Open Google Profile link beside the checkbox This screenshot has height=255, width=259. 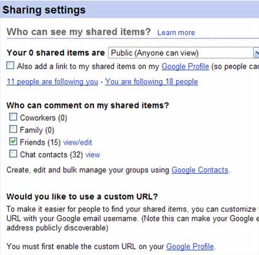tap(185, 66)
